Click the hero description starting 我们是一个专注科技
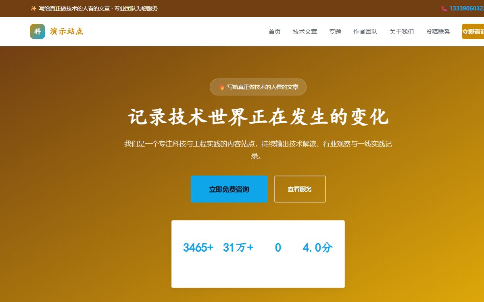 pos(258,150)
